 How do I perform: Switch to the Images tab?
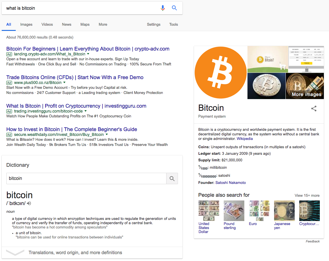point(26,25)
